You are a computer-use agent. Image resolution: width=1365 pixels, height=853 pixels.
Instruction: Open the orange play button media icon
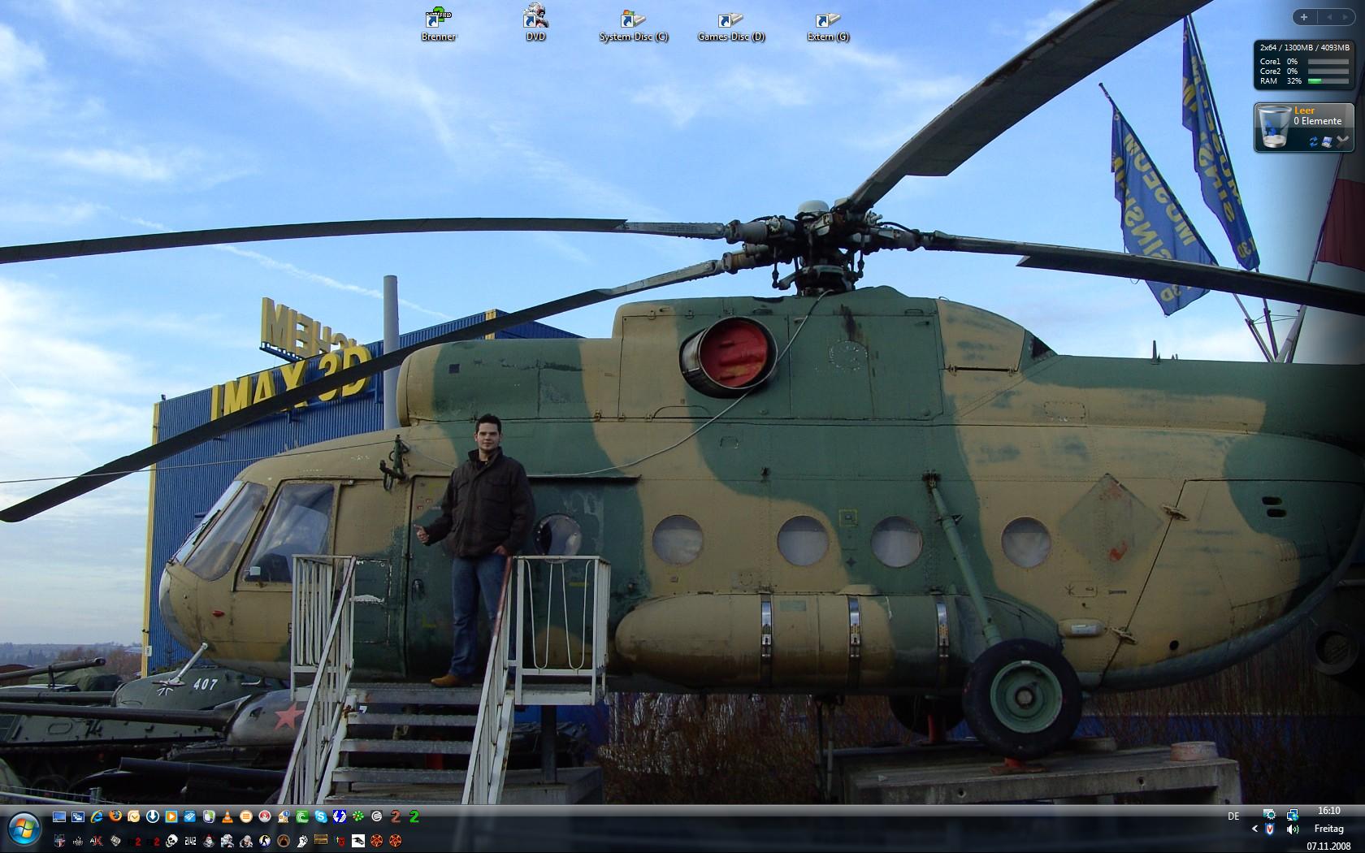(x=171, y=816)
